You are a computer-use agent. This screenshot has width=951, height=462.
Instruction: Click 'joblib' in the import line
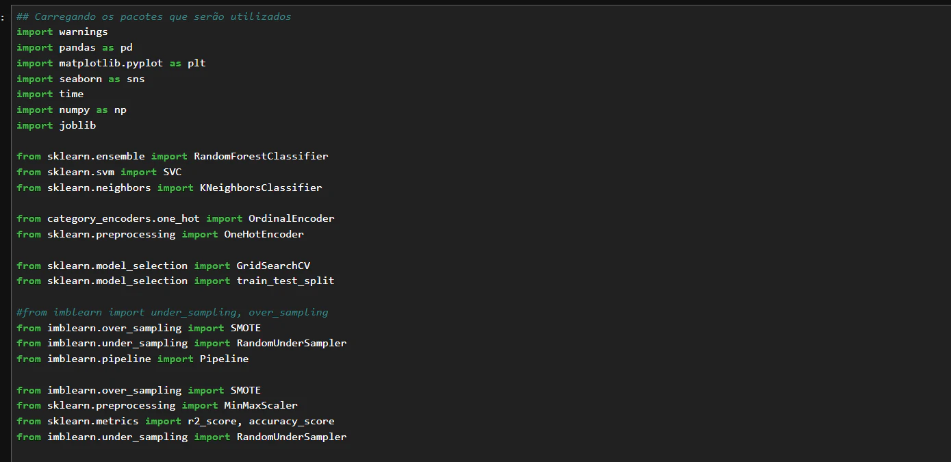point(77,126)
